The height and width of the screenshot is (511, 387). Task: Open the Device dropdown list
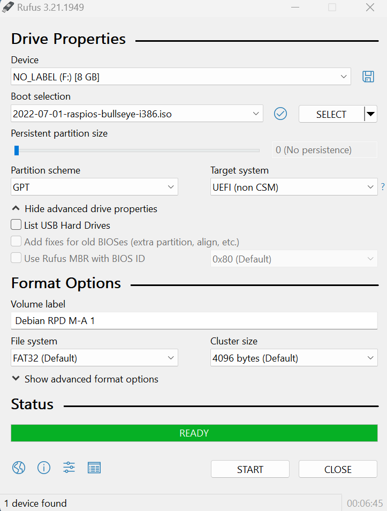click(x=181, y=77)
